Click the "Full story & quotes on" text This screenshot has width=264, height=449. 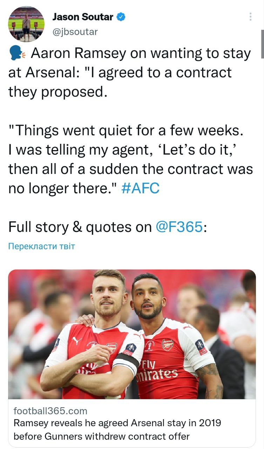click(80, 227)
